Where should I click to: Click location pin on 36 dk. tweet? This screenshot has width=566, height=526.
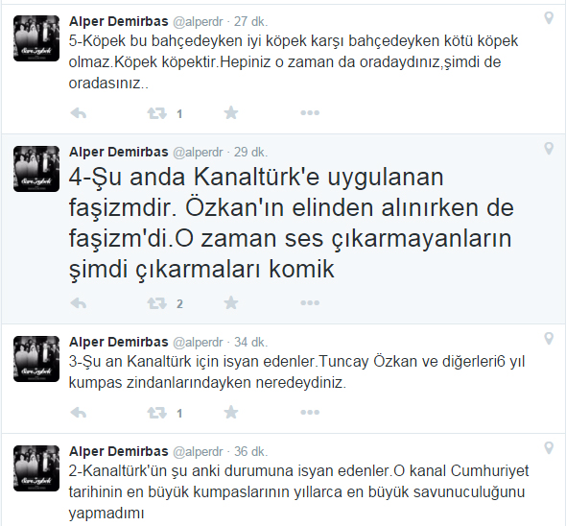tap(549, 448)
